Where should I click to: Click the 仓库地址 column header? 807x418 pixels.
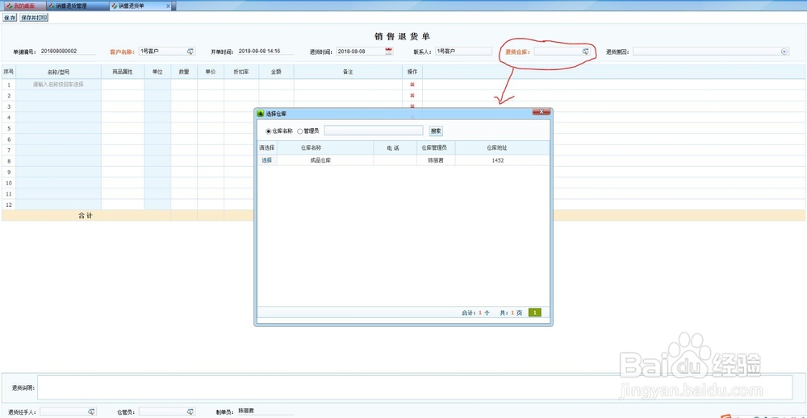496,147
